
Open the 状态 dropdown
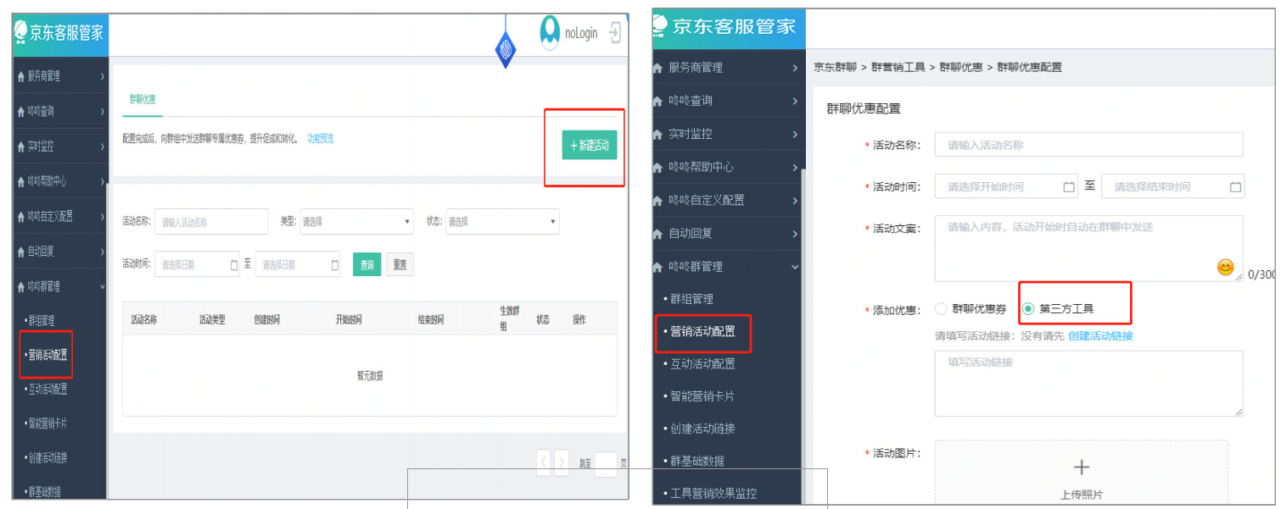(502, 222)
